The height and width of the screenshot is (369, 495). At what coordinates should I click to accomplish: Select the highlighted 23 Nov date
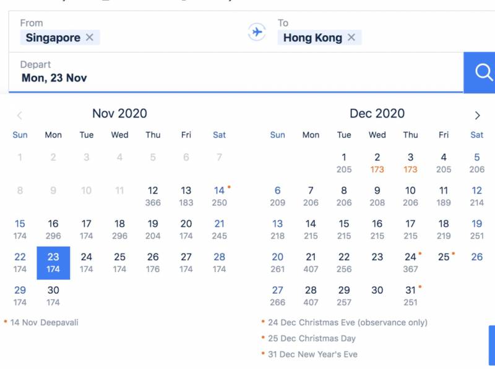coord(53,262)
